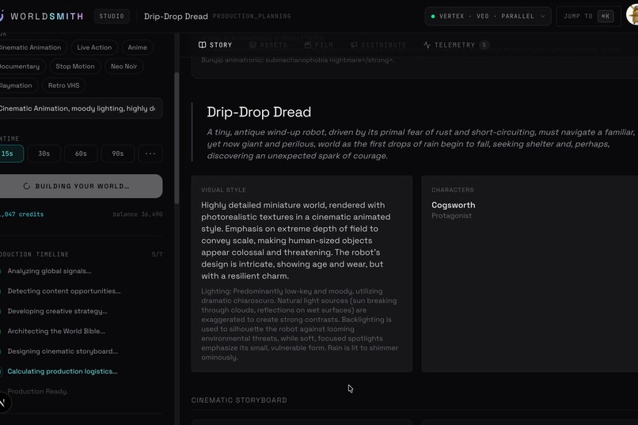
Task: Click the Film clapper icon
Action: [308, 45]
